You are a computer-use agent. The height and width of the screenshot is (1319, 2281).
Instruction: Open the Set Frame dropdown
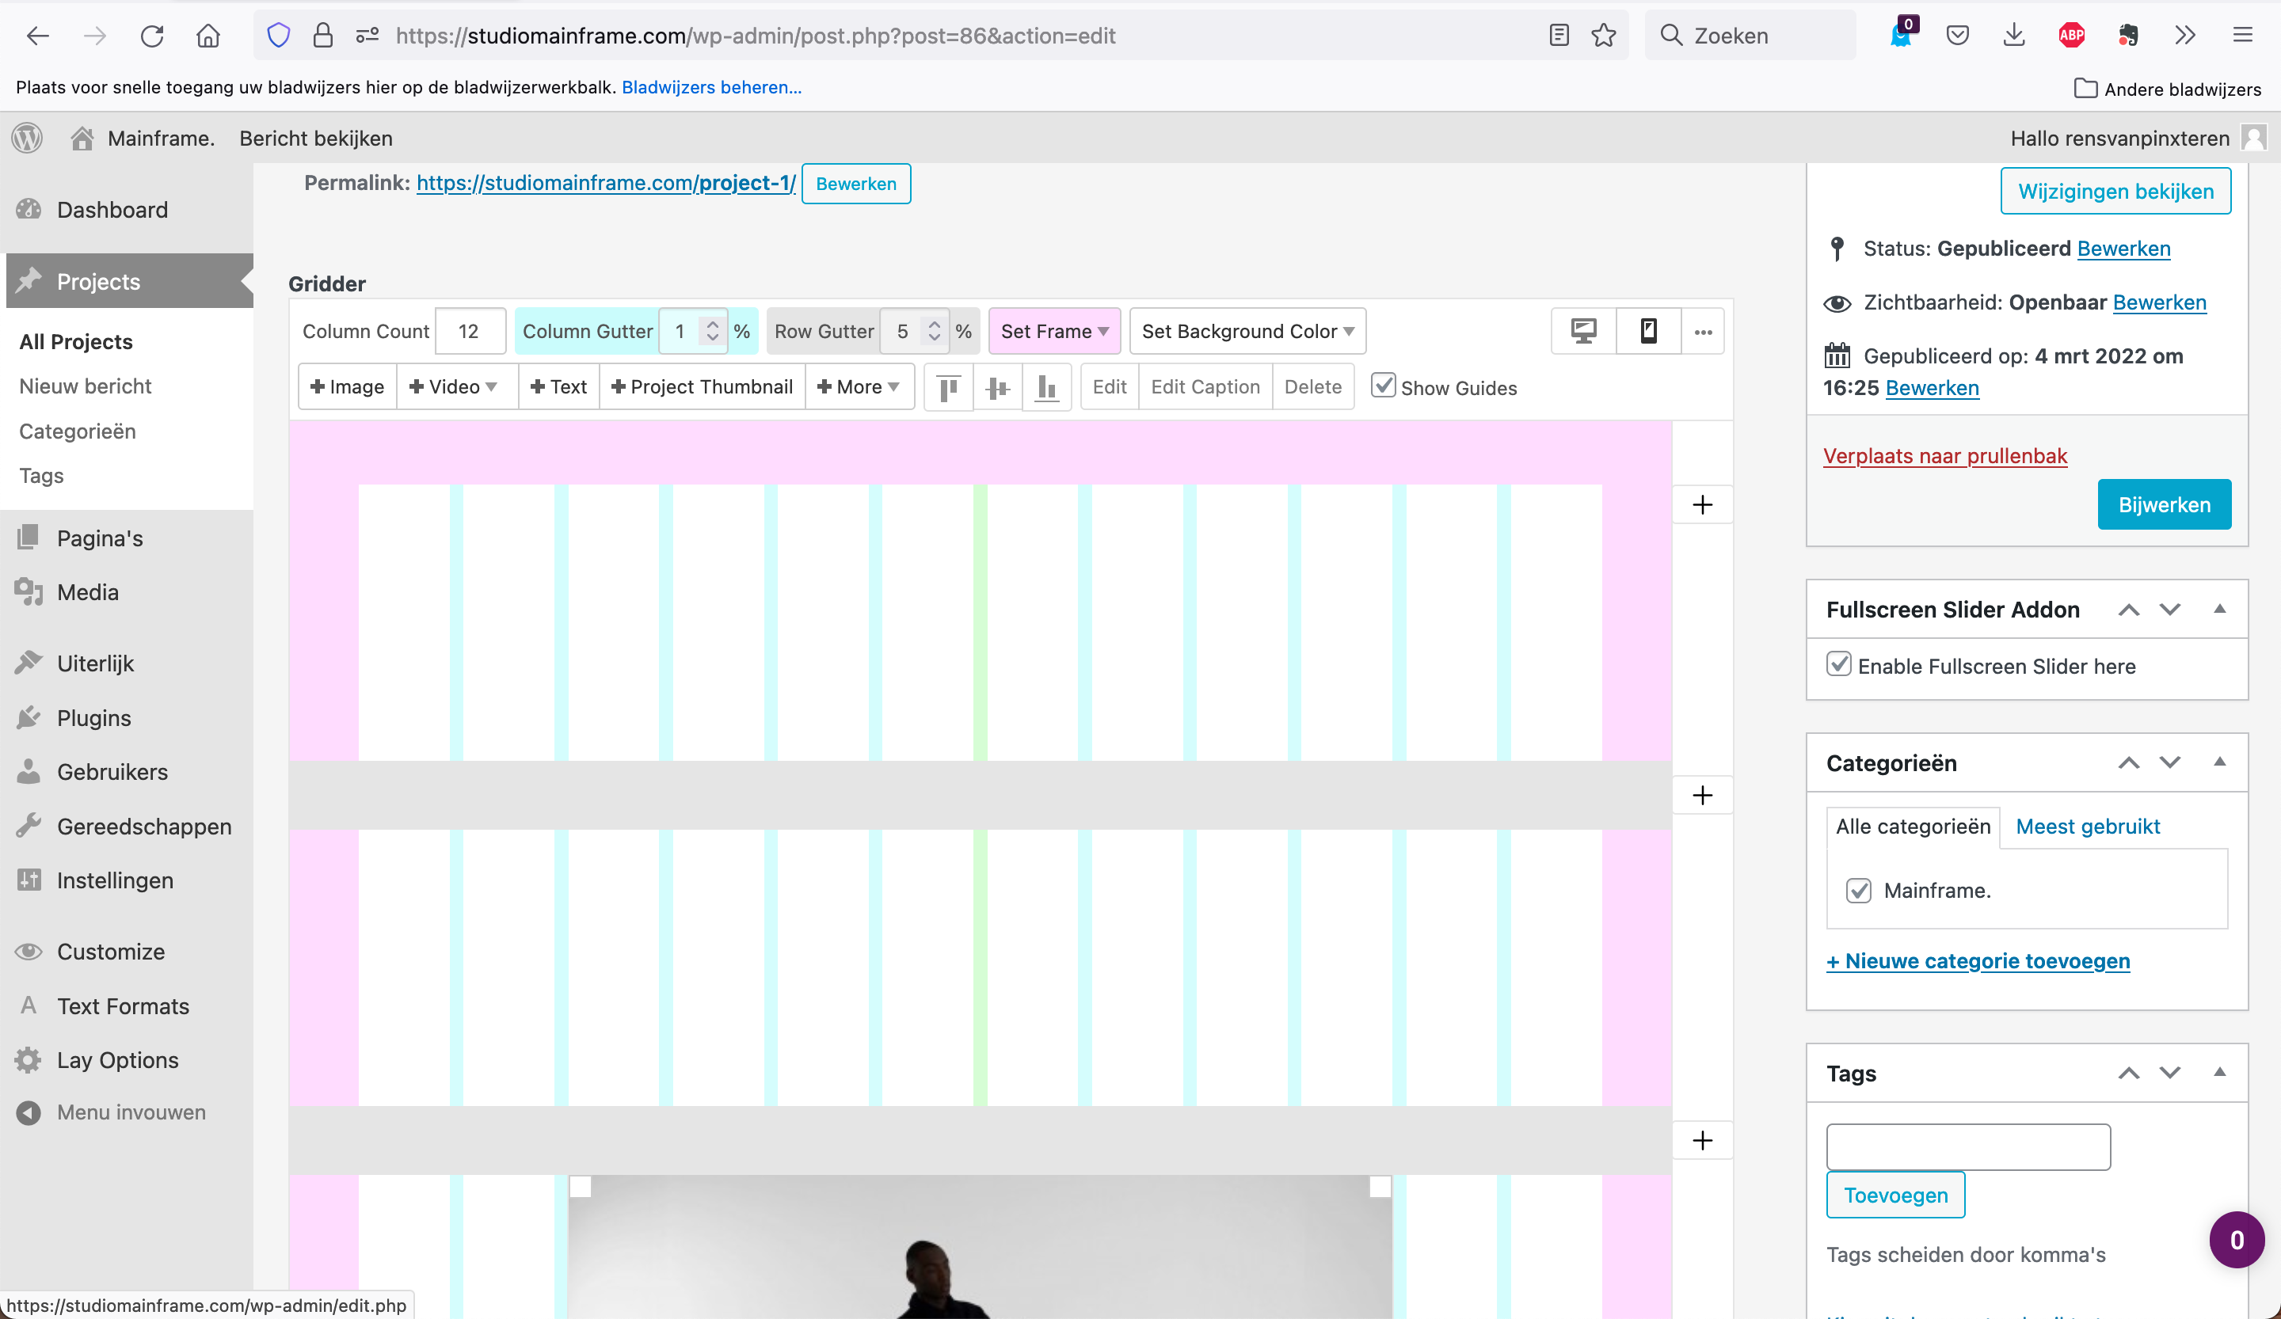tap(1053, 331)
